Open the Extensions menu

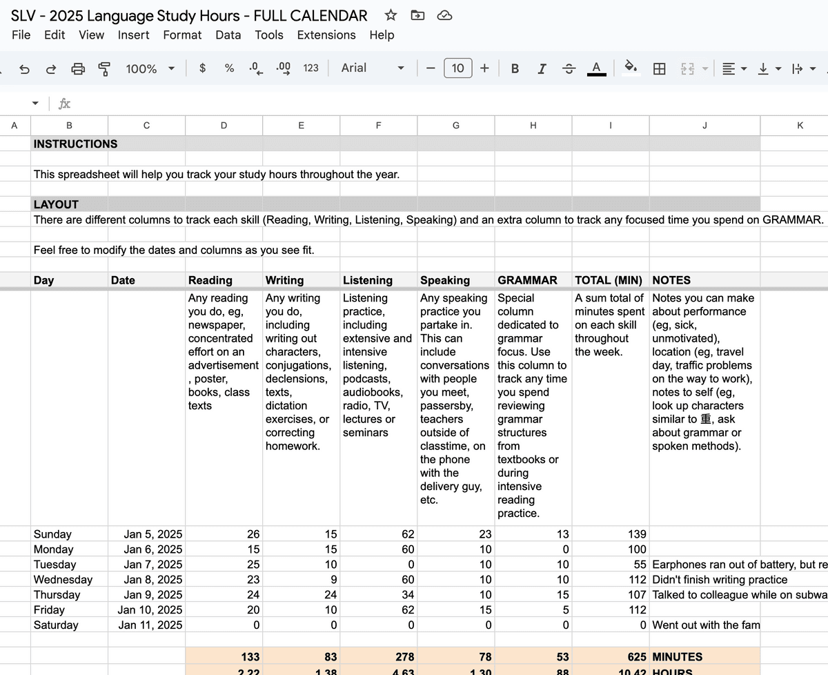click(326, 35)
